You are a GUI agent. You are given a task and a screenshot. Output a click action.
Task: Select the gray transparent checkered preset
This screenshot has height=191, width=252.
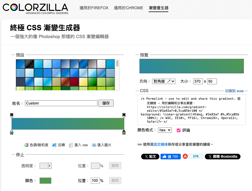click(x=92, y=64)
